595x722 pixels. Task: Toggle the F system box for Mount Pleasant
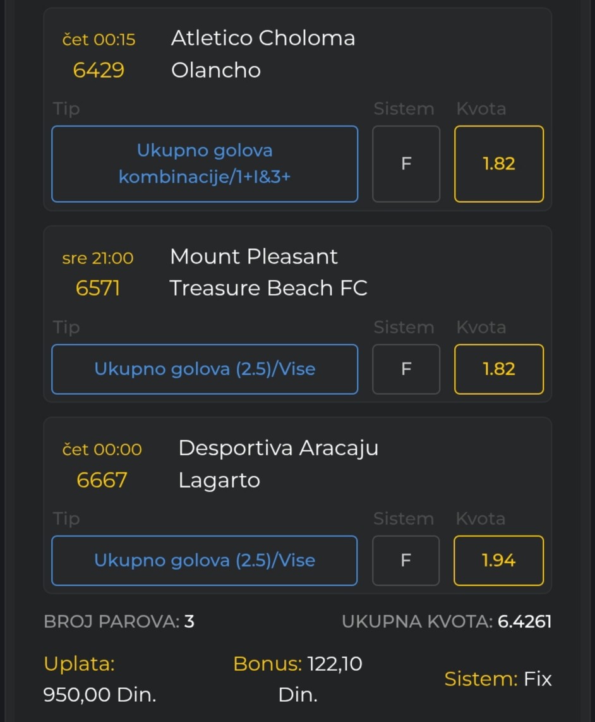pyautogui.click(x=406, y=369)
